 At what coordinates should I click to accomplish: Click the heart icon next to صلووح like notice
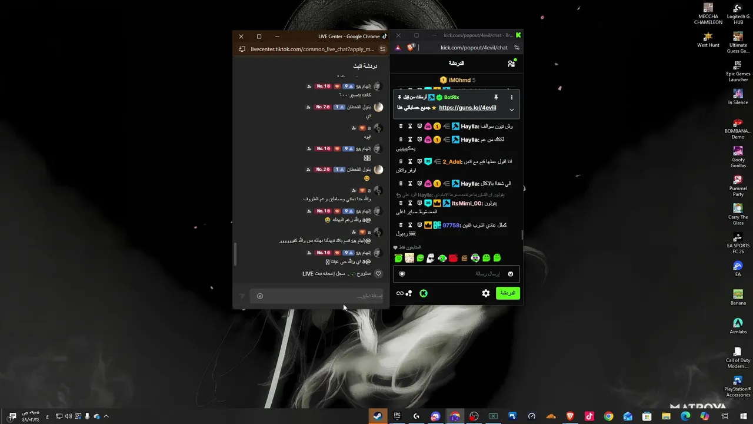tap(378, 274)
